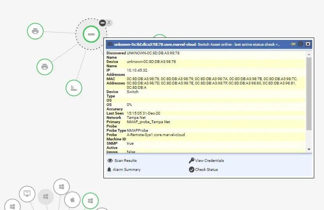
Task: Select the router node icon
Action: click(74, 88)
